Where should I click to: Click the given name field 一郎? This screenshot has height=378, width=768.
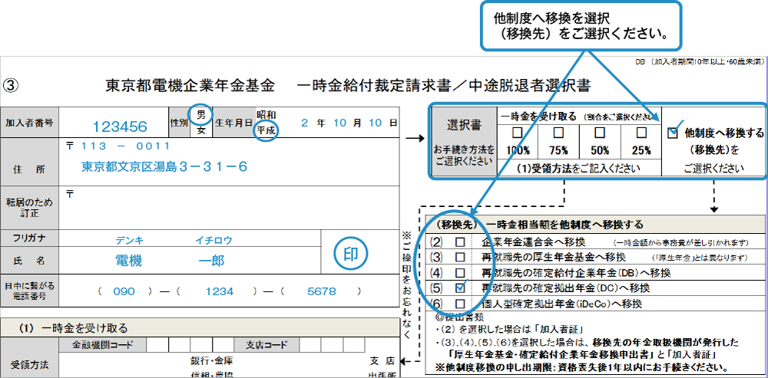point(212,260)
